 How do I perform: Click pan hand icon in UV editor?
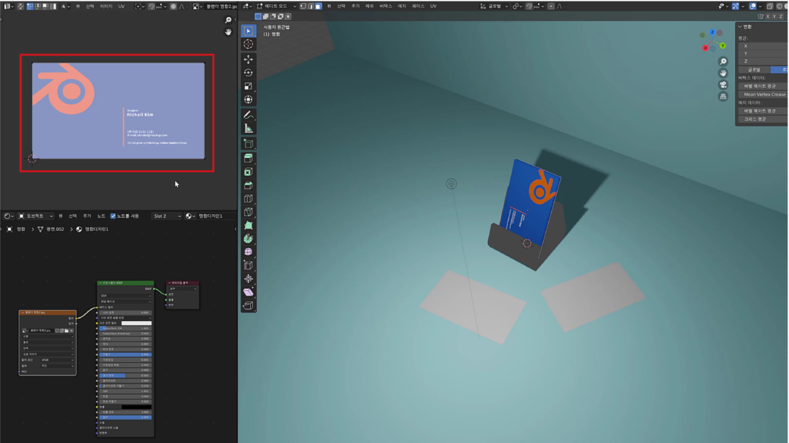coord(228,32)
